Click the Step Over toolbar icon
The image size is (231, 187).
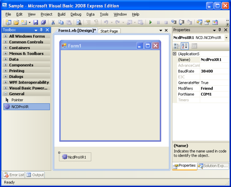point(182,22)
